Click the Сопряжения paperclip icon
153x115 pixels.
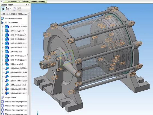point(3,97)
